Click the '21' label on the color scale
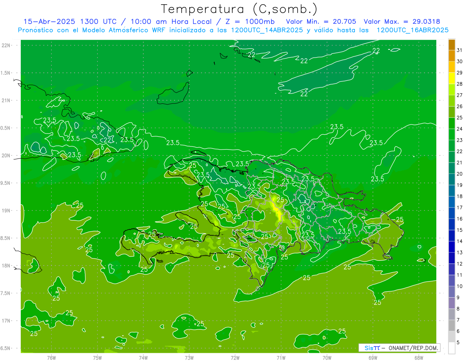The image size is (470, 363). pos(460,163)
